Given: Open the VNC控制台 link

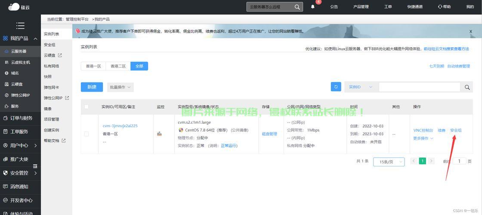Looking at the screenshot, I should pos(423,130).
